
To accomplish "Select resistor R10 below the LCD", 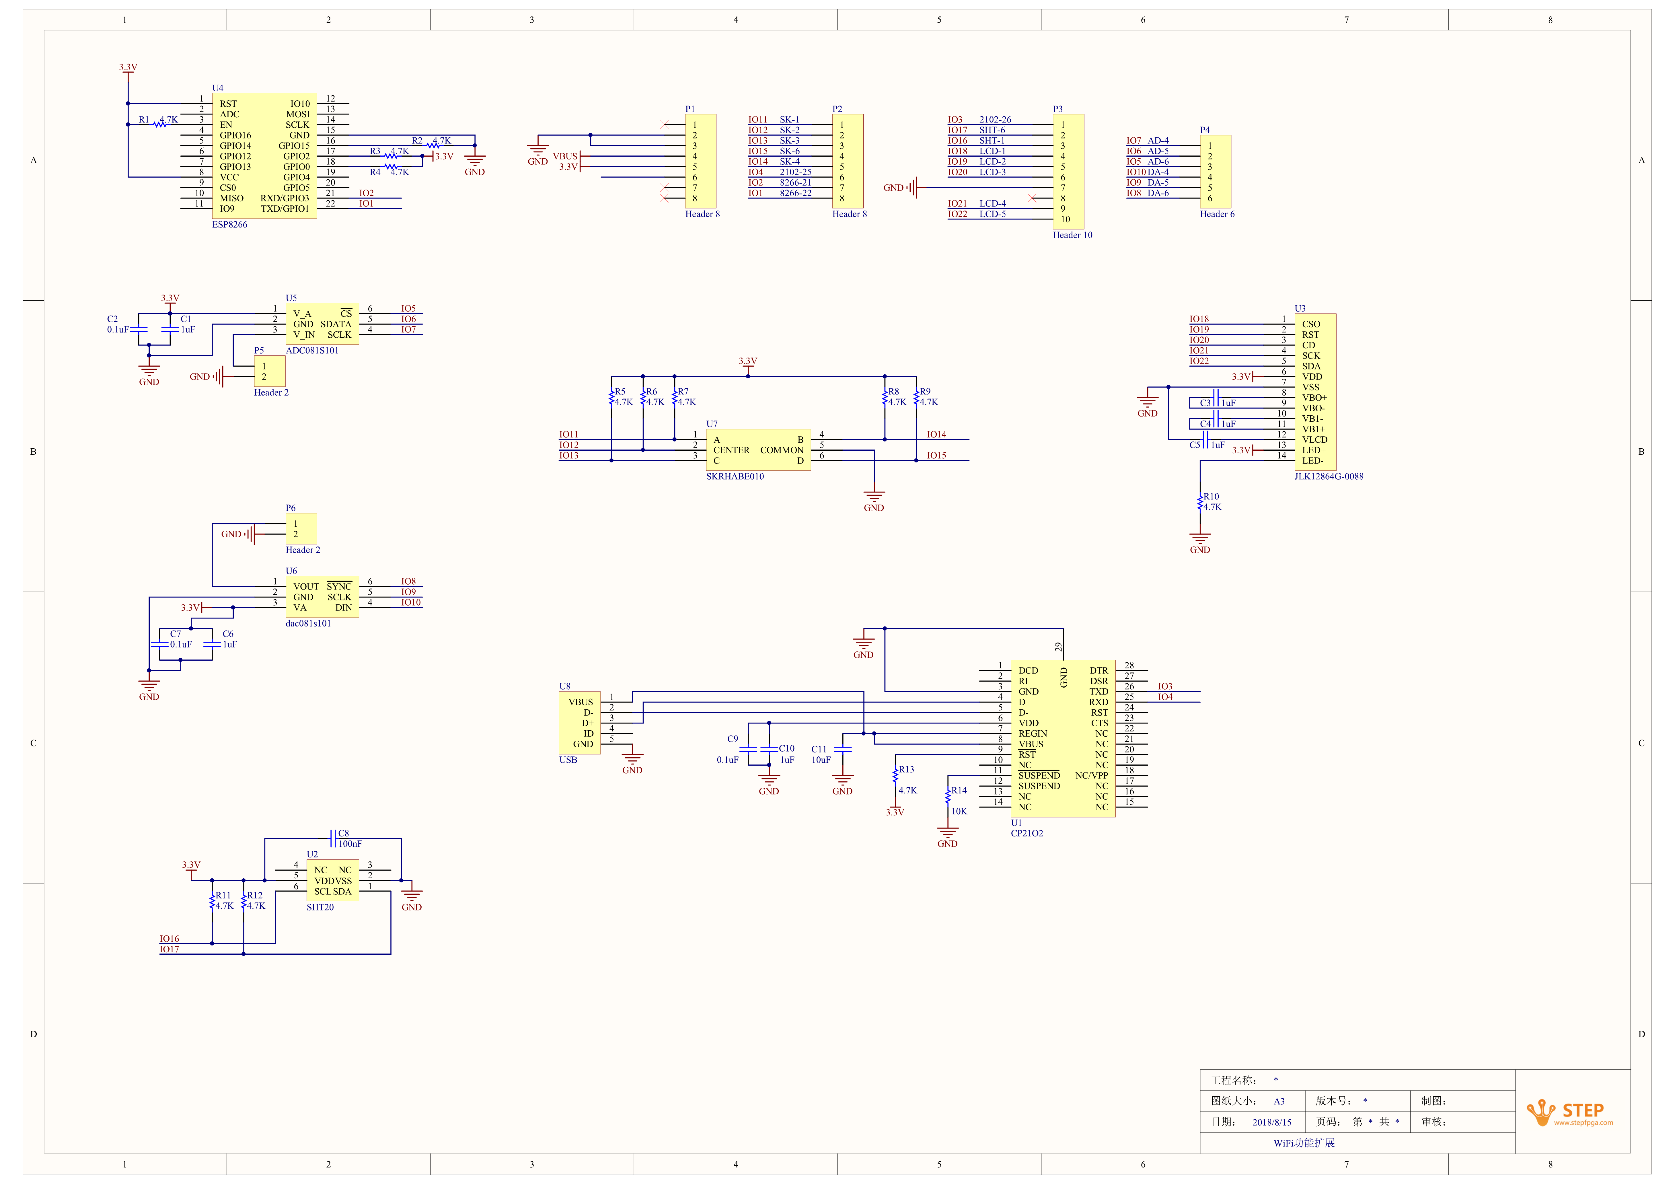I will pos(1199,503).
